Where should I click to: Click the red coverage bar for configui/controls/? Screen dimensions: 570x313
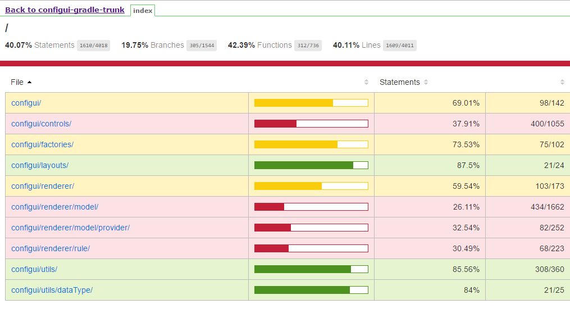(311, 124)
